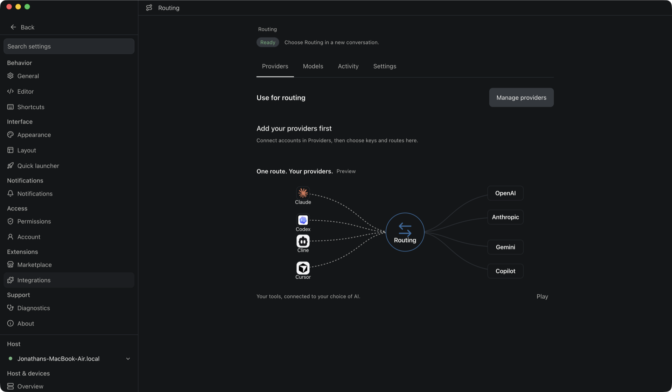
Task: Click the 'Host & devices' section label
Action: [x=28, y=373]
